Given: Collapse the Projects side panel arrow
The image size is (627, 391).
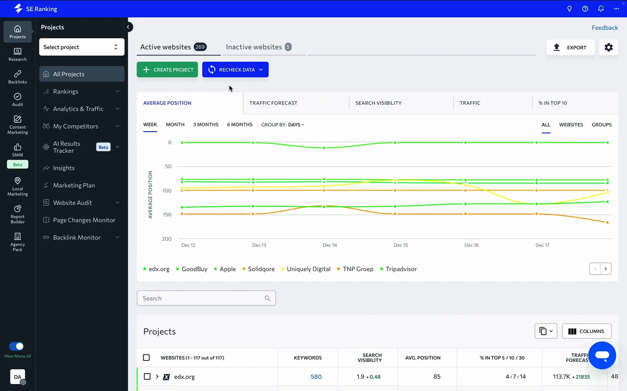Looking at the screenshot, I should tap(128, 27).
